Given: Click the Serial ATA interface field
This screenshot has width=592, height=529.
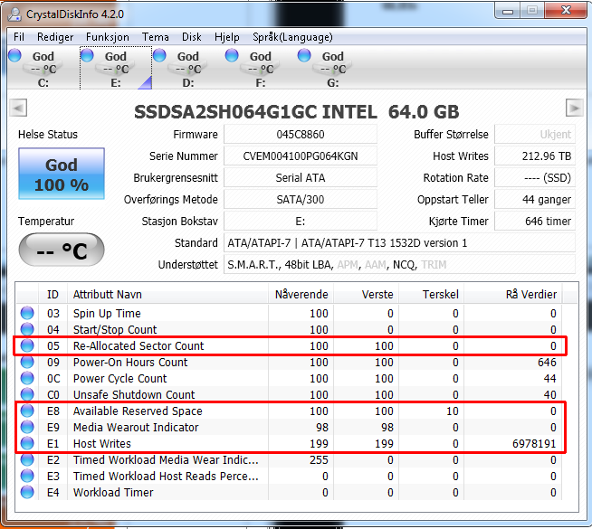Looking at the screenshot, I should pos(301,177).
